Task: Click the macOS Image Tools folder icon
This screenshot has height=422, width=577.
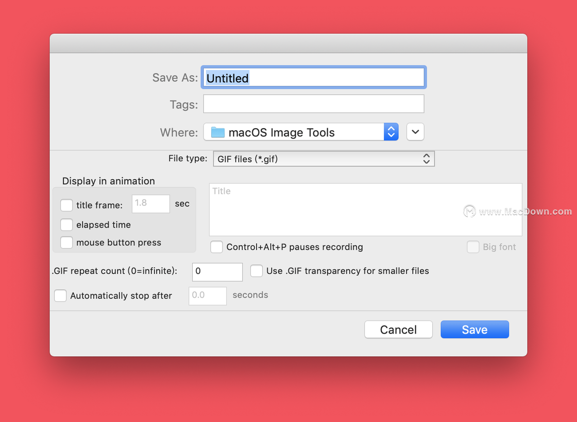Action: click(218, 132)
